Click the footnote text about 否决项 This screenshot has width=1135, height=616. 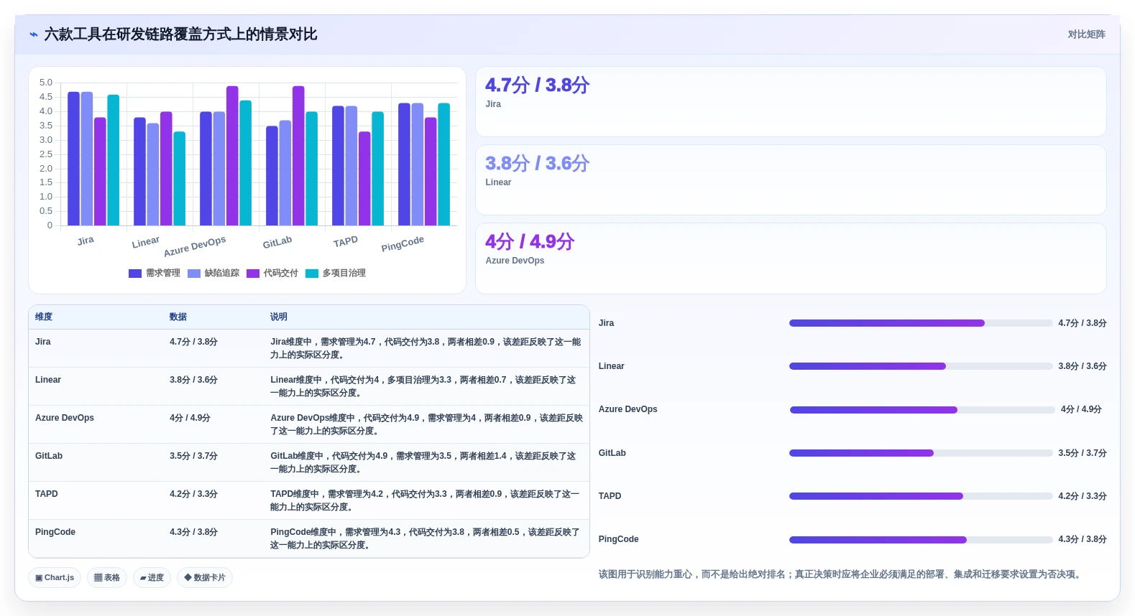pos(841,574)
